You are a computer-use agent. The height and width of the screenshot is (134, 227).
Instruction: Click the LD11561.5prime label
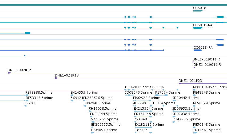point(207,130)
